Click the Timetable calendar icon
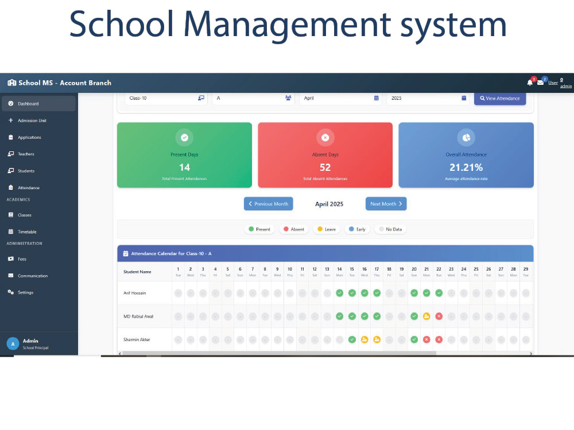The width and height of the screenshot is (574, 430). (10, 232)
